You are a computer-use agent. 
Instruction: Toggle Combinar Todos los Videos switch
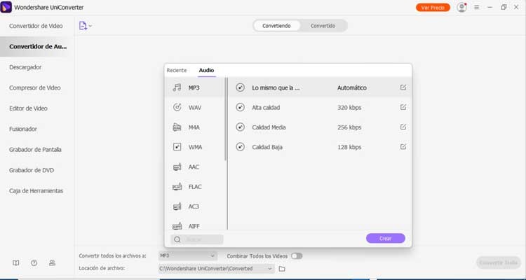(x=297, y=256)
